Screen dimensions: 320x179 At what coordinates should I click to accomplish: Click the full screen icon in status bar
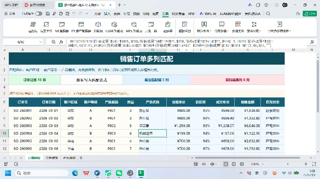point(314,164)
